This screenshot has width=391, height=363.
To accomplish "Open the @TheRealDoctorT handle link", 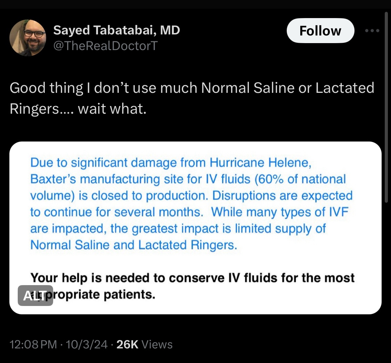I will (x=105, y=46).
